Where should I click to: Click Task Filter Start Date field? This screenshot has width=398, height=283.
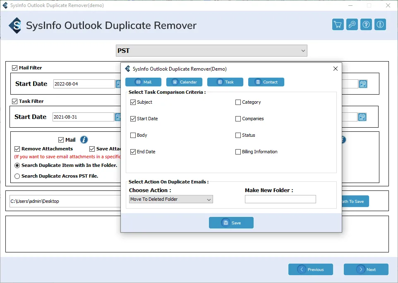pyautogui.click(x=83, y=117)
